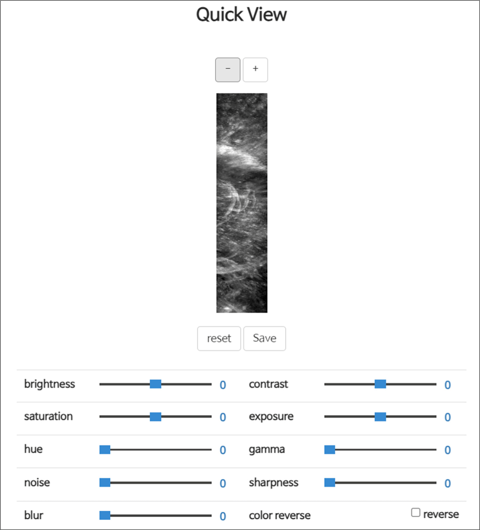
Task: Click the brightness slider handle
Action: pyautogui.click(x=156, y=384)
